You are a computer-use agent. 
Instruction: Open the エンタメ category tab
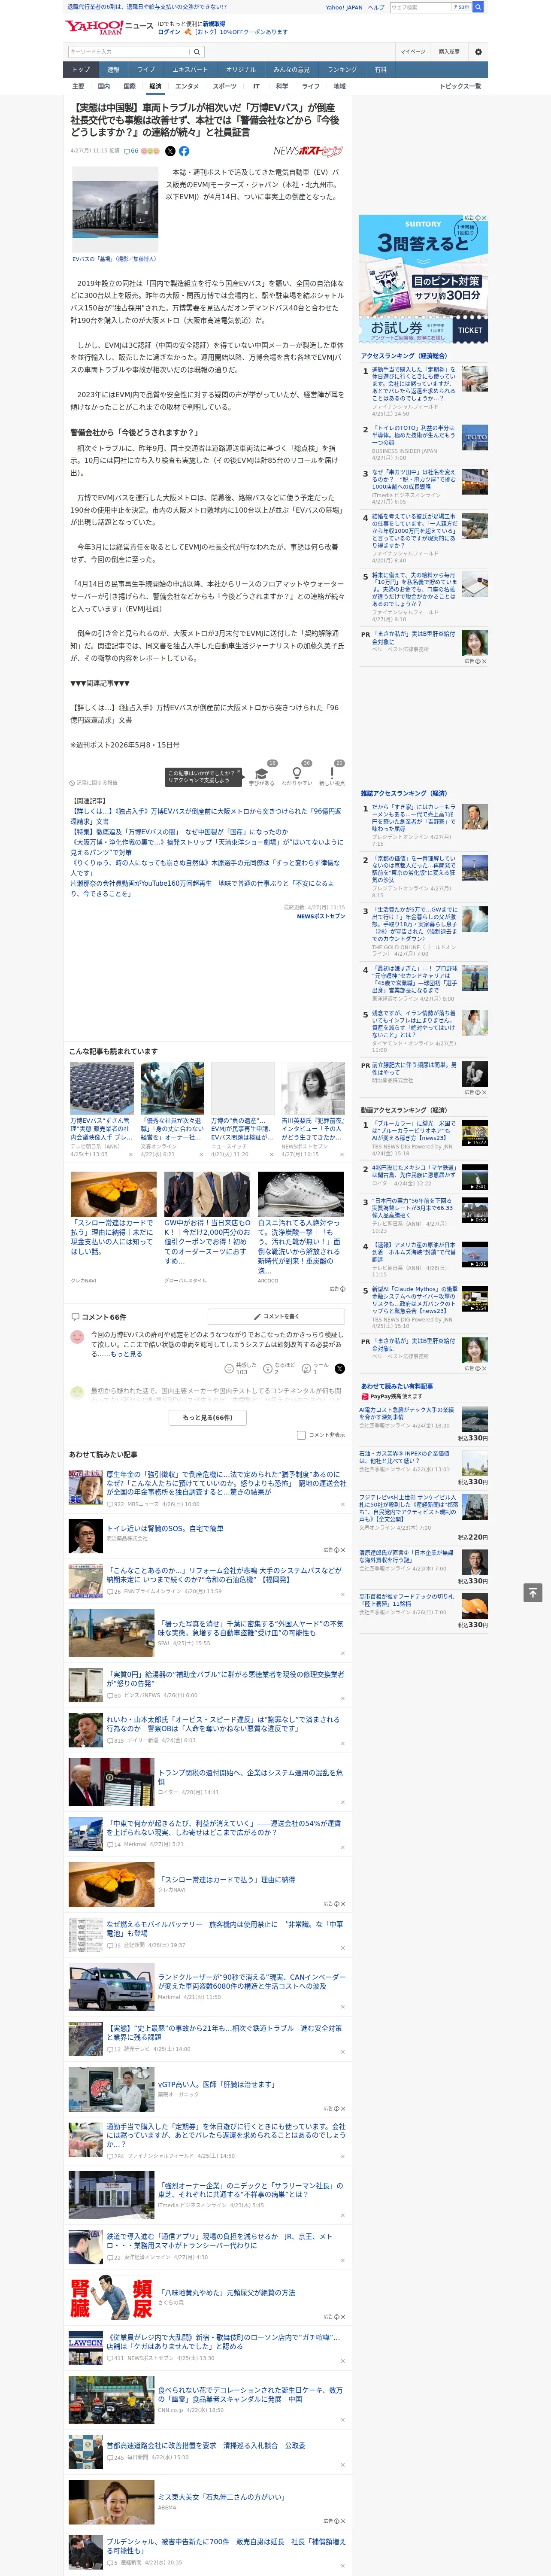[x=187, y=86]
